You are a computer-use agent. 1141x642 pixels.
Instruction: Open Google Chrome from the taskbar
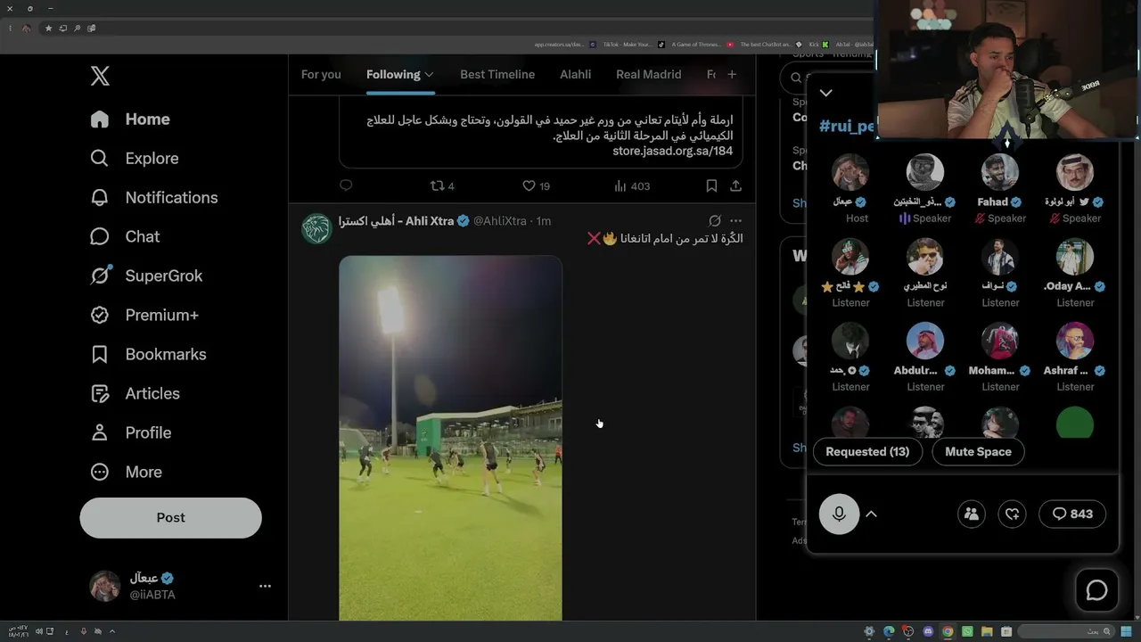click(x=948, y=631)
